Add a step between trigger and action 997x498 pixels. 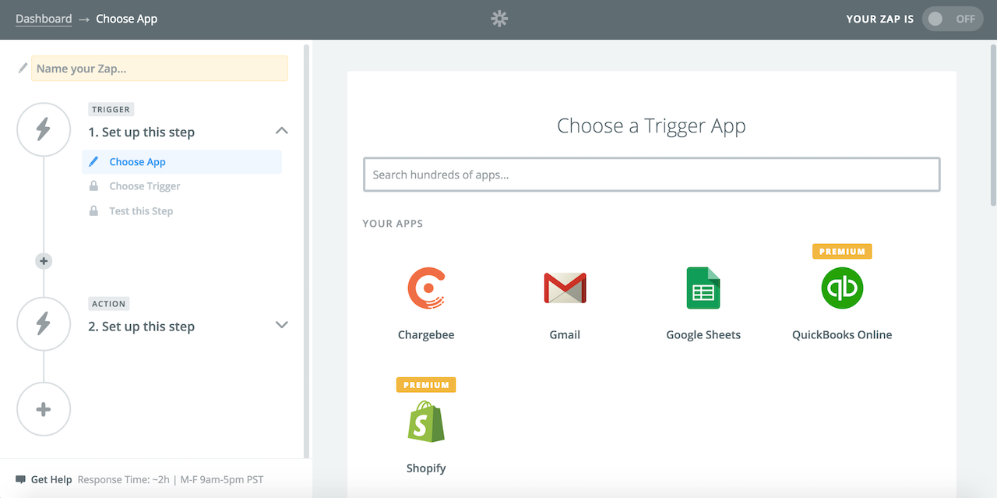(x=44, y=261)
